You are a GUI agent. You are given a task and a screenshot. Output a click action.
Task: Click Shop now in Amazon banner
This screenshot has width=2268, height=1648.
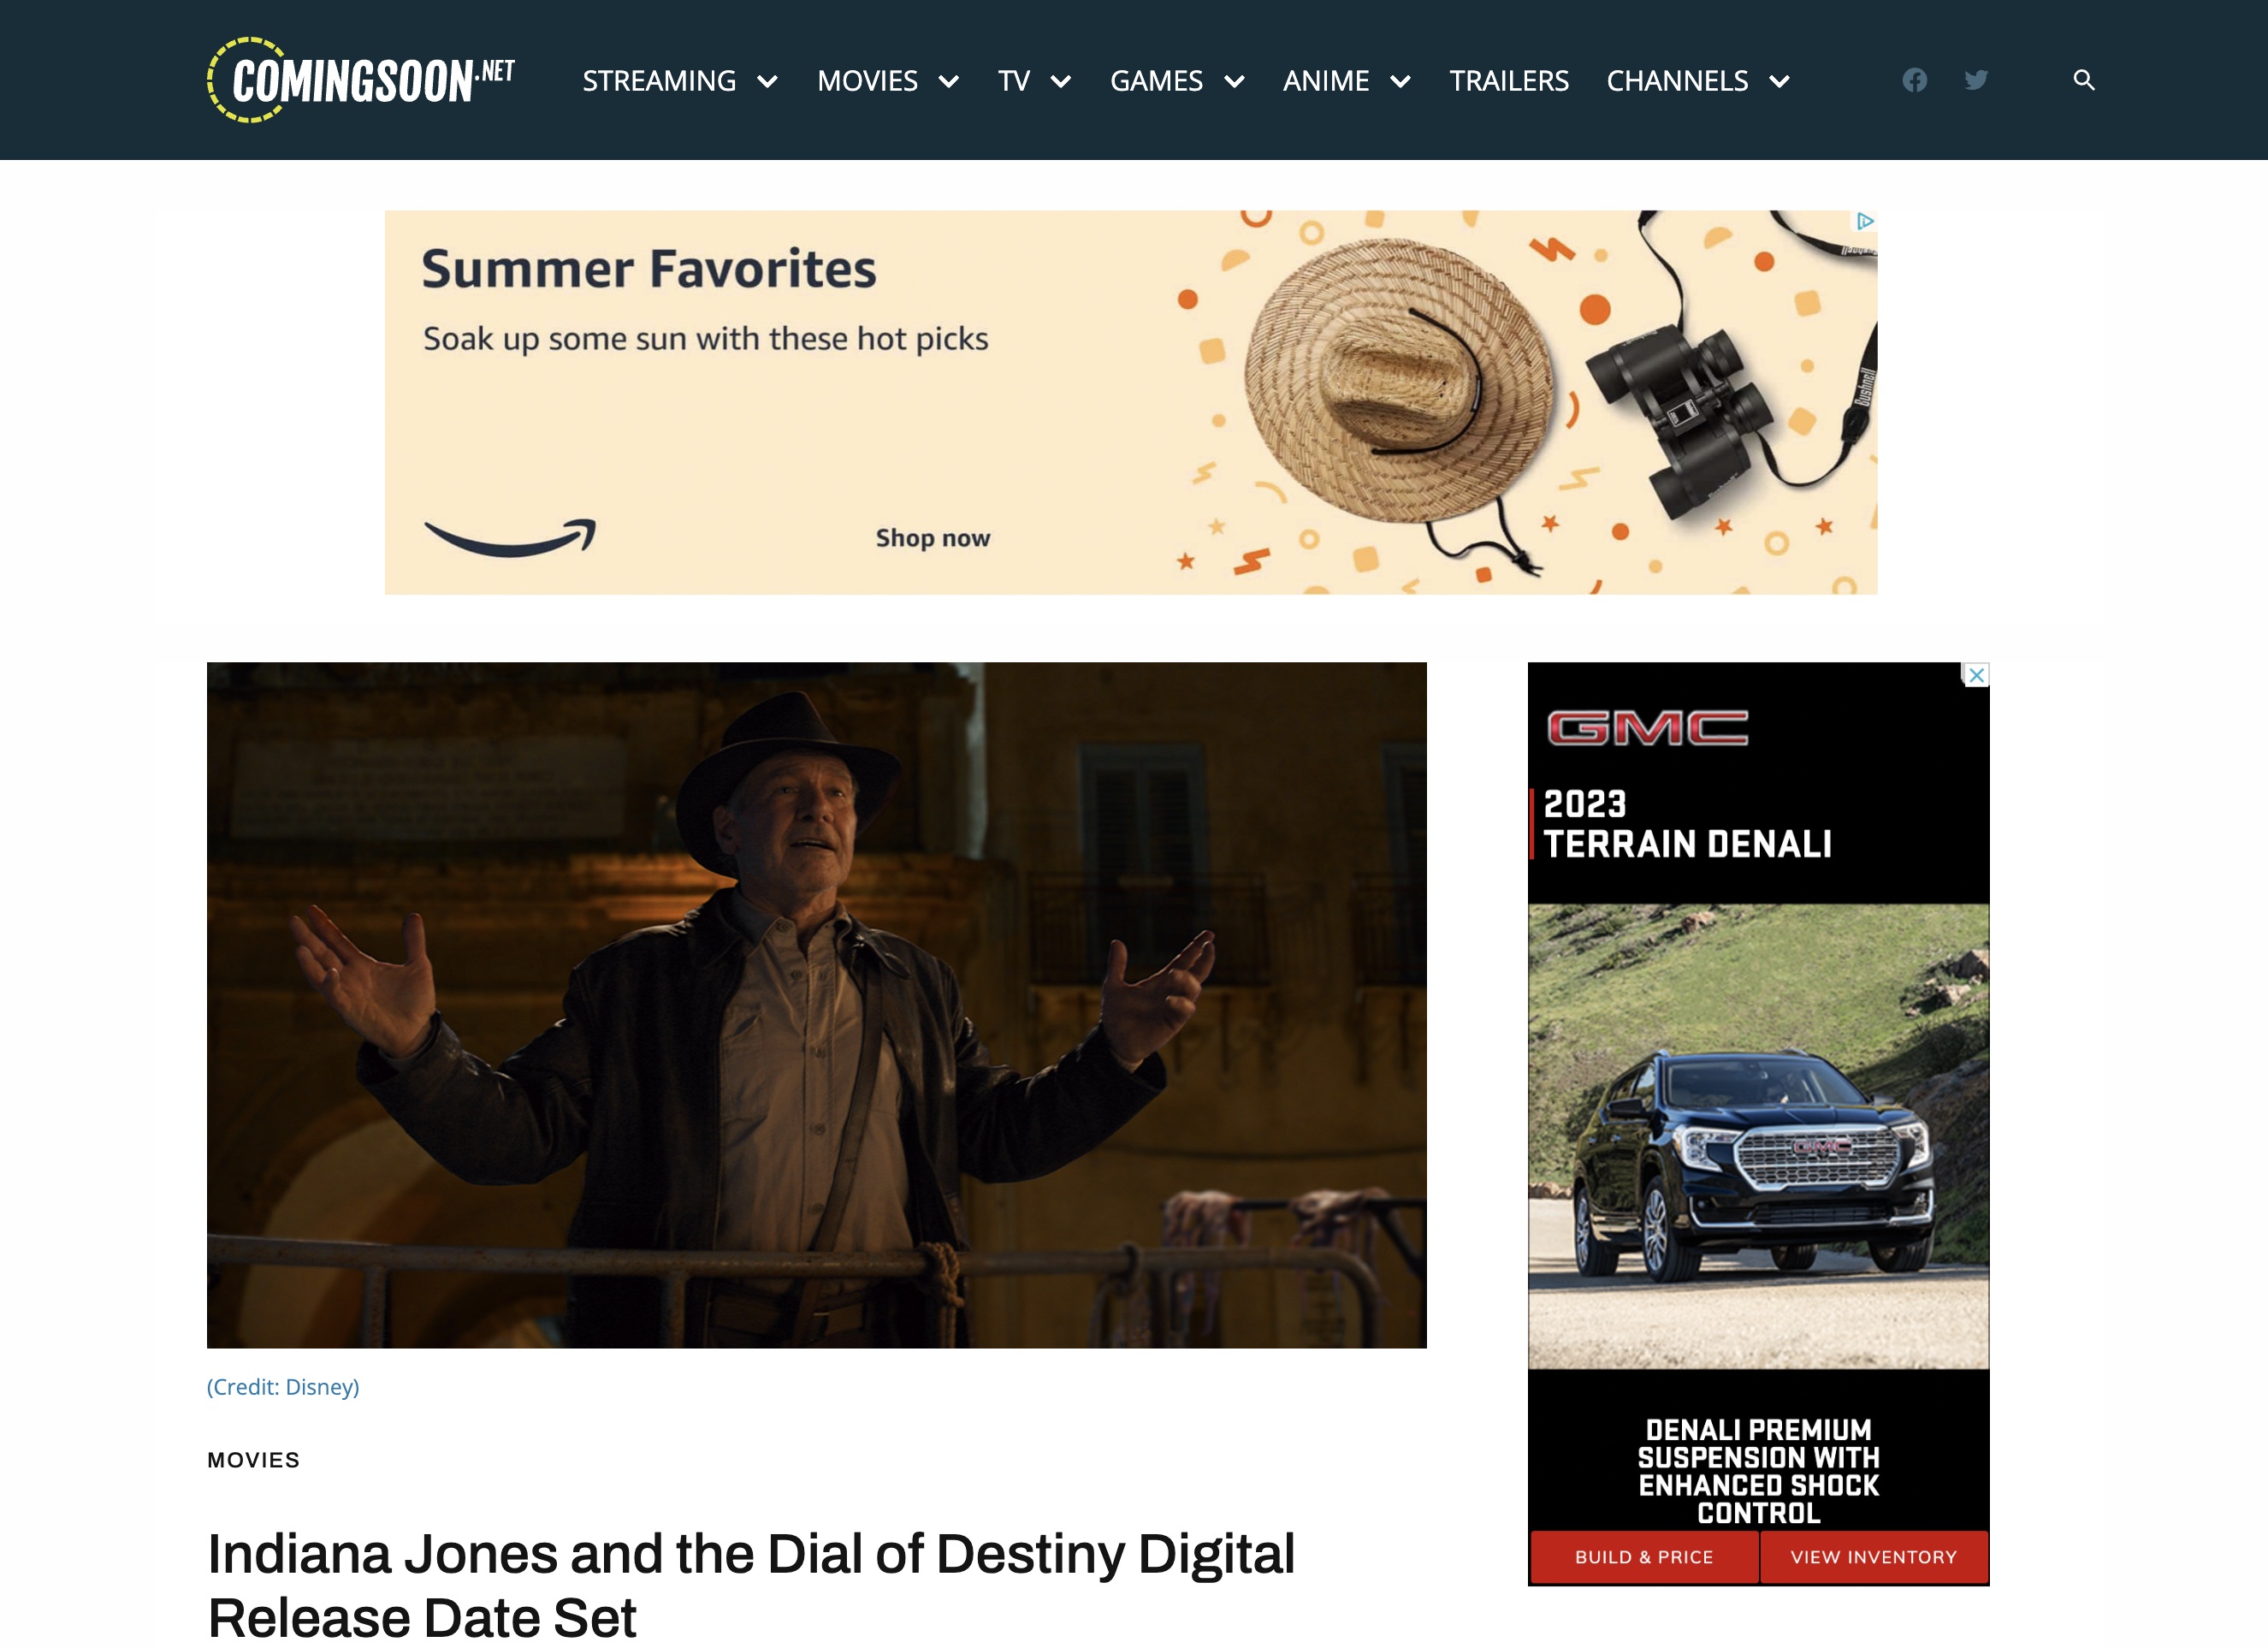tap(932, 538)
